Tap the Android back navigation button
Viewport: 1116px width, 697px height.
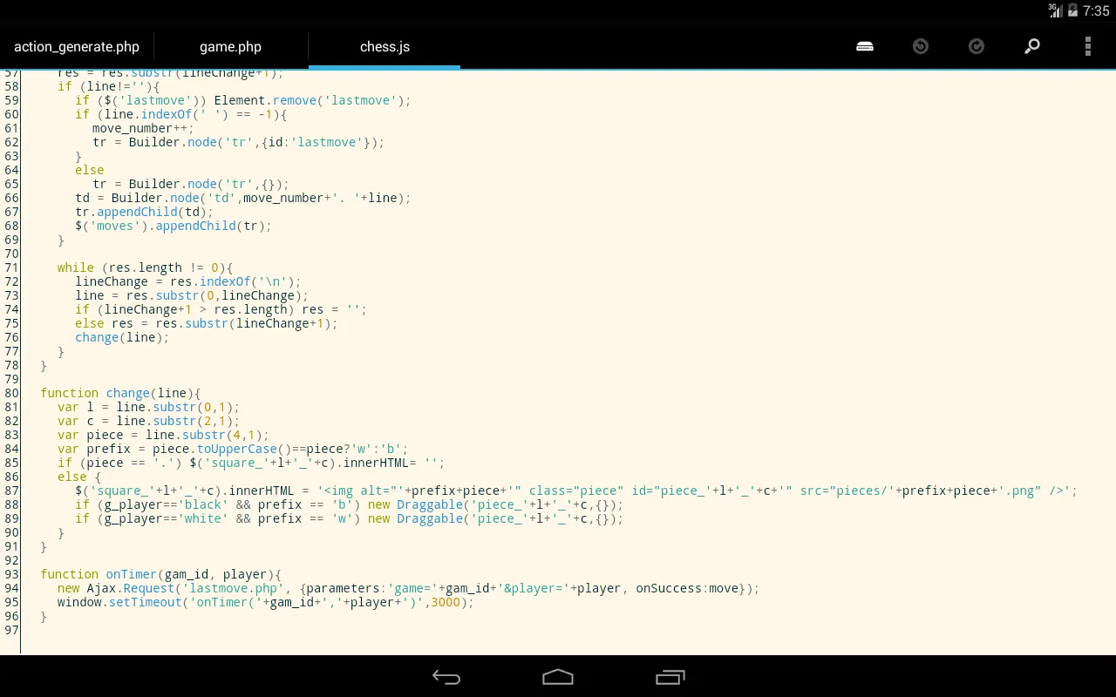pyautogui.click(x=446, y=677)
